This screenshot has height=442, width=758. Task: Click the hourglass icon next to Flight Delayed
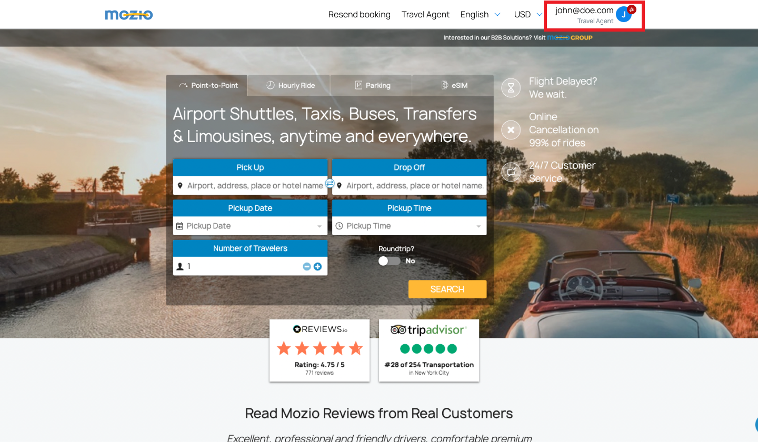coord(511,87)
